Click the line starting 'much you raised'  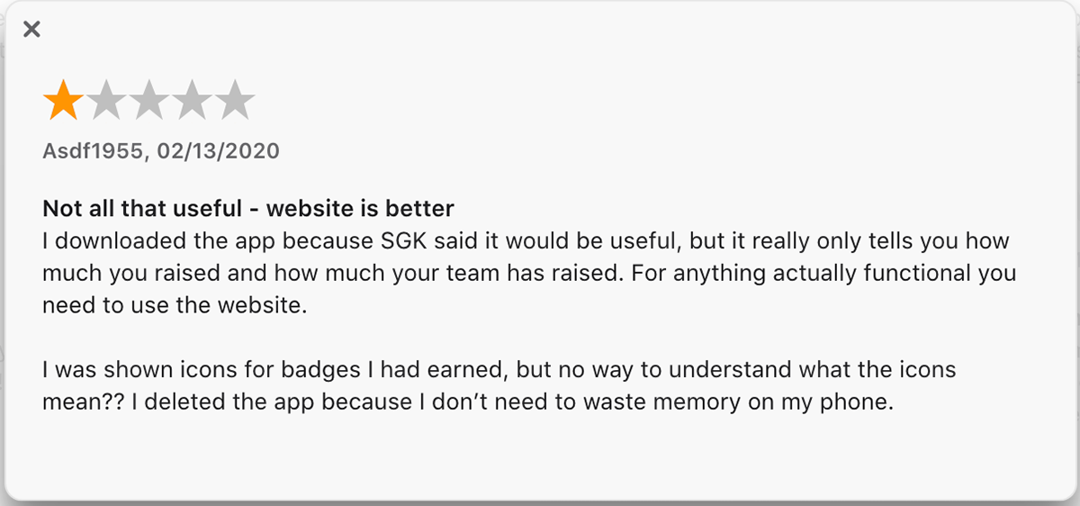pos(529,273)
